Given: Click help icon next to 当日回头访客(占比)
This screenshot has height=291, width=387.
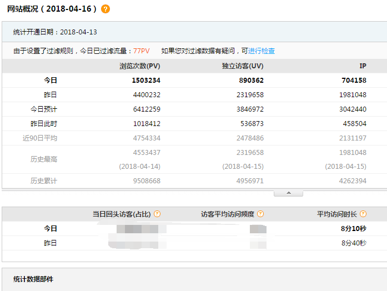Looking at the screenshot, I should 157,214.
